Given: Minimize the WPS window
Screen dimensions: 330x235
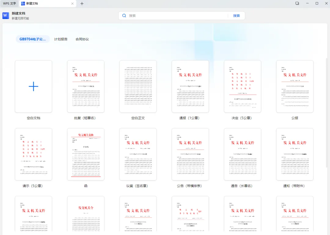Looking at the screenshot, I should [x=307, y=3].
